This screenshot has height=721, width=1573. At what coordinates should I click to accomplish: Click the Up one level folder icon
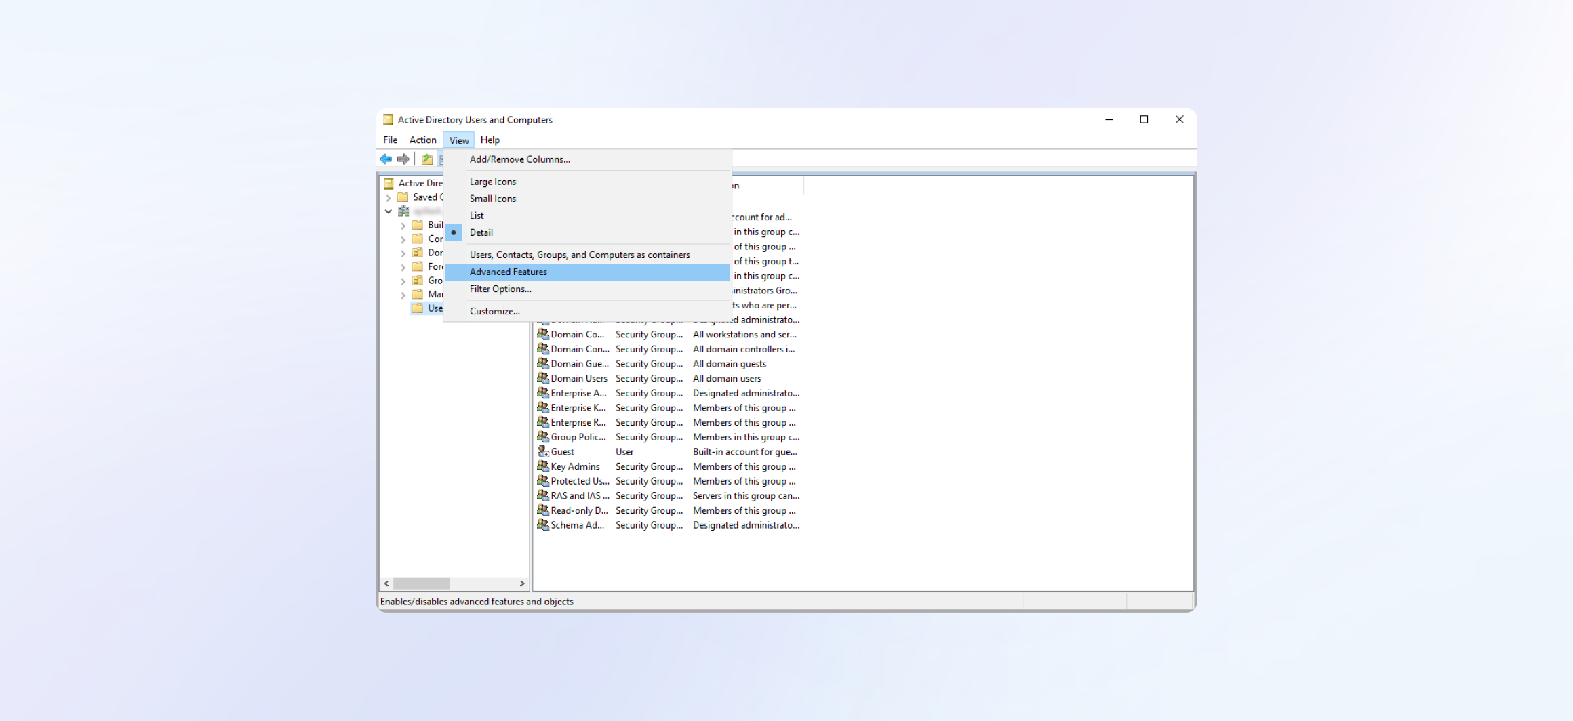pos(427,159)
